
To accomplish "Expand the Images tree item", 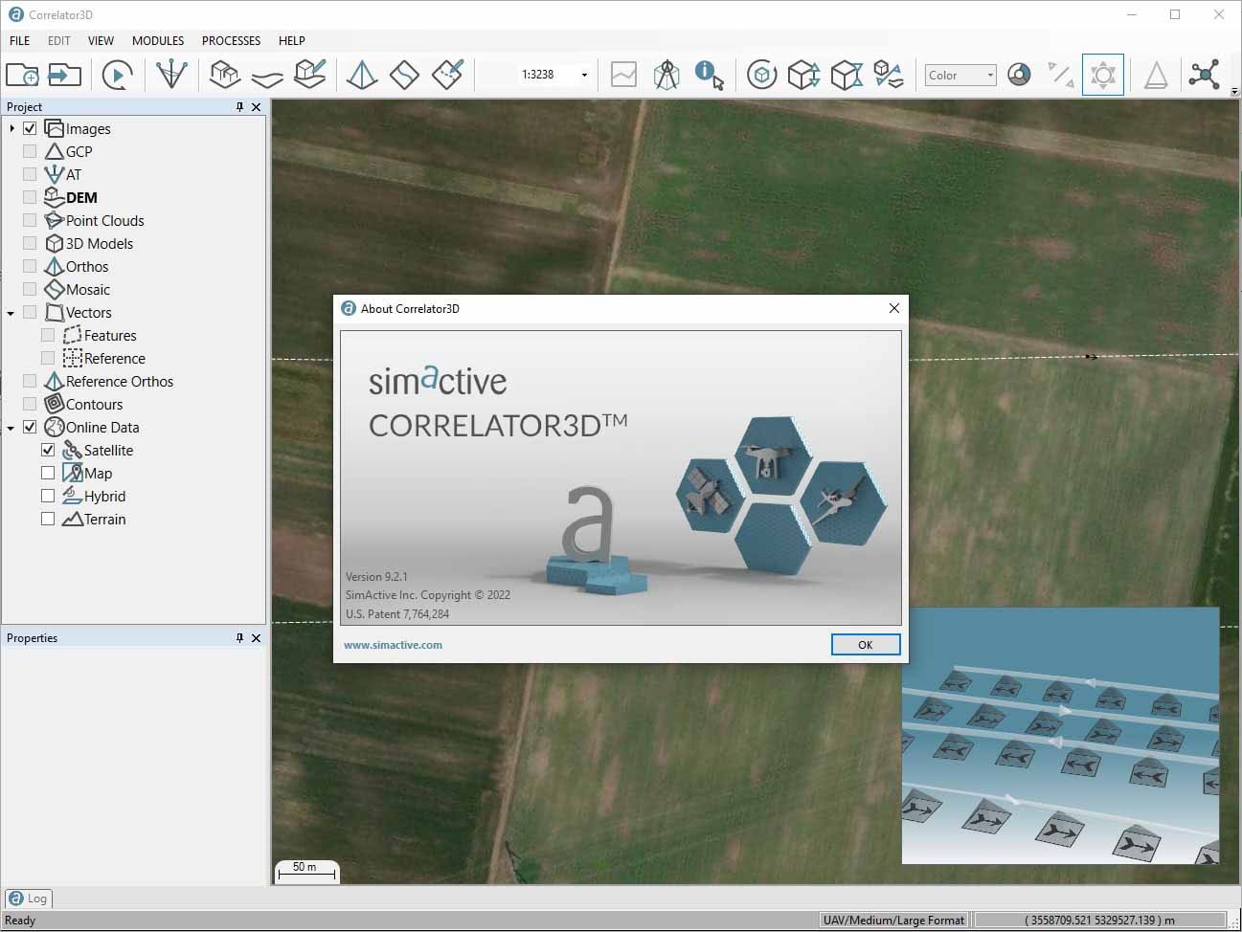I will coord(10,127).
